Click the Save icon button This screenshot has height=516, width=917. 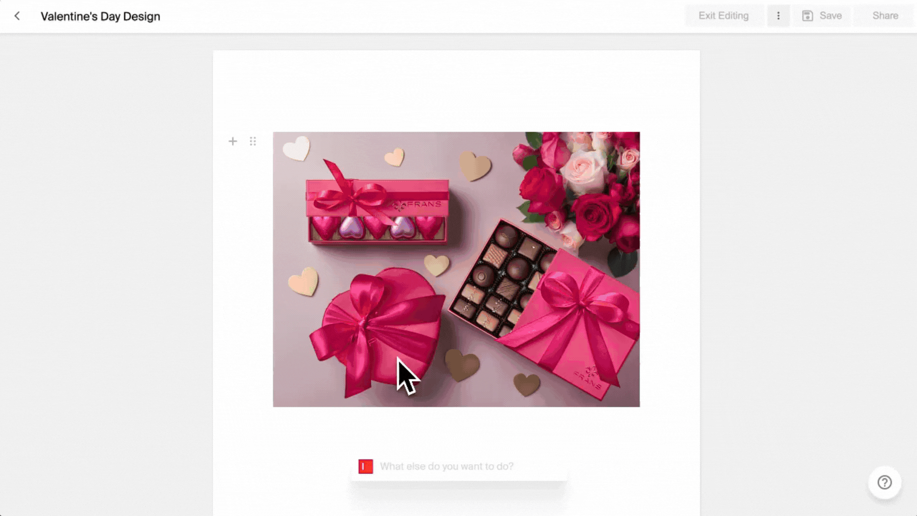click(807, 15)
